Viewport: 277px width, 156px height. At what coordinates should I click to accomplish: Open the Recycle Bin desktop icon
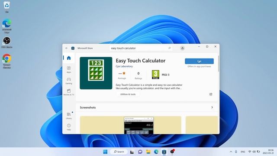pyautogui.click(x=7, y=7)
